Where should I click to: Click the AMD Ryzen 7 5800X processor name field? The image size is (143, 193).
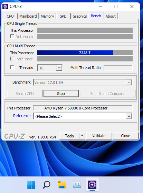click(83, 108)
